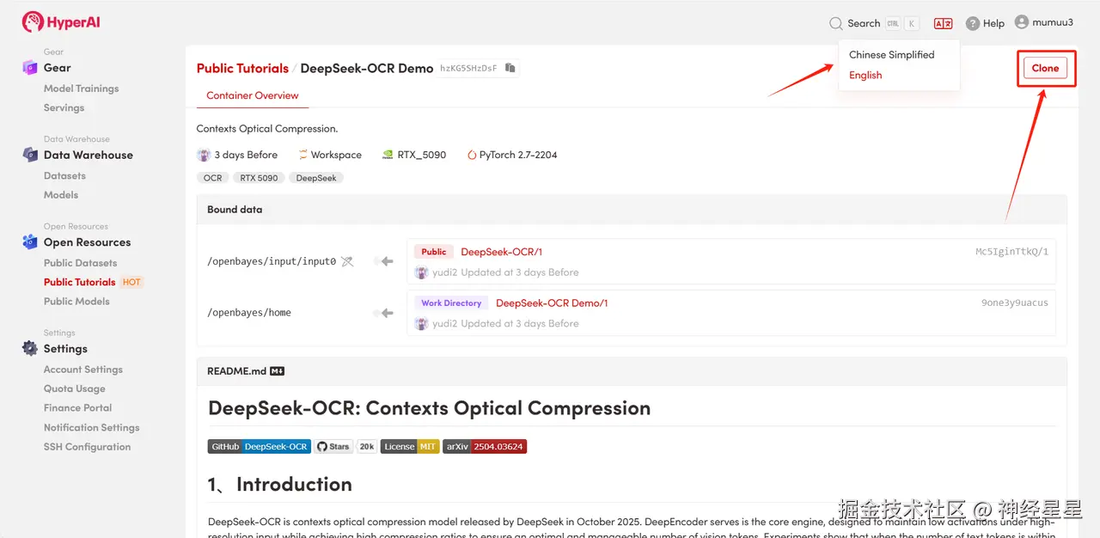The width and height of the screenshot is (1100, 538).
Task: Copy the tutorial ID hzKG5SHzDsF
Action: [x=510, y=68]
